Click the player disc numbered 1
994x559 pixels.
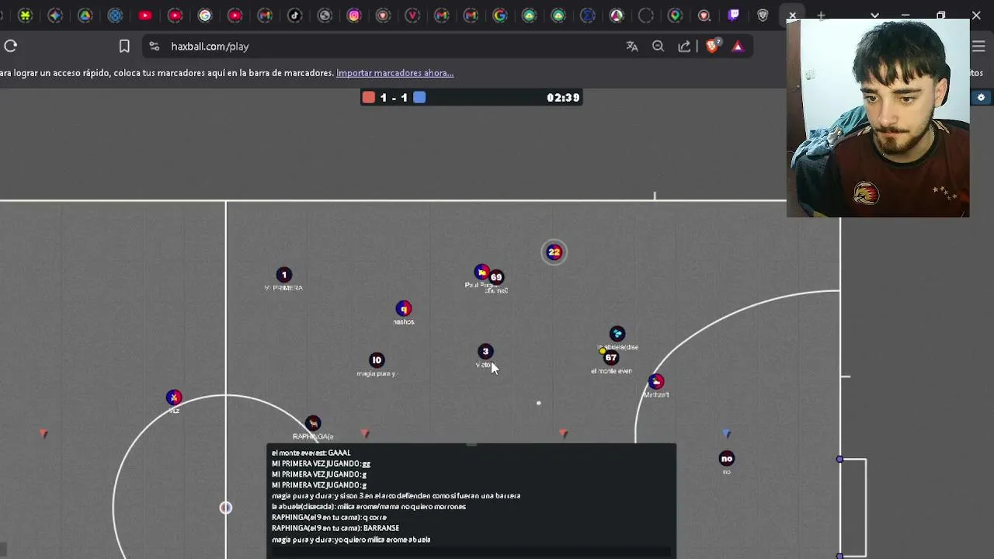click(x=284, y=274)
